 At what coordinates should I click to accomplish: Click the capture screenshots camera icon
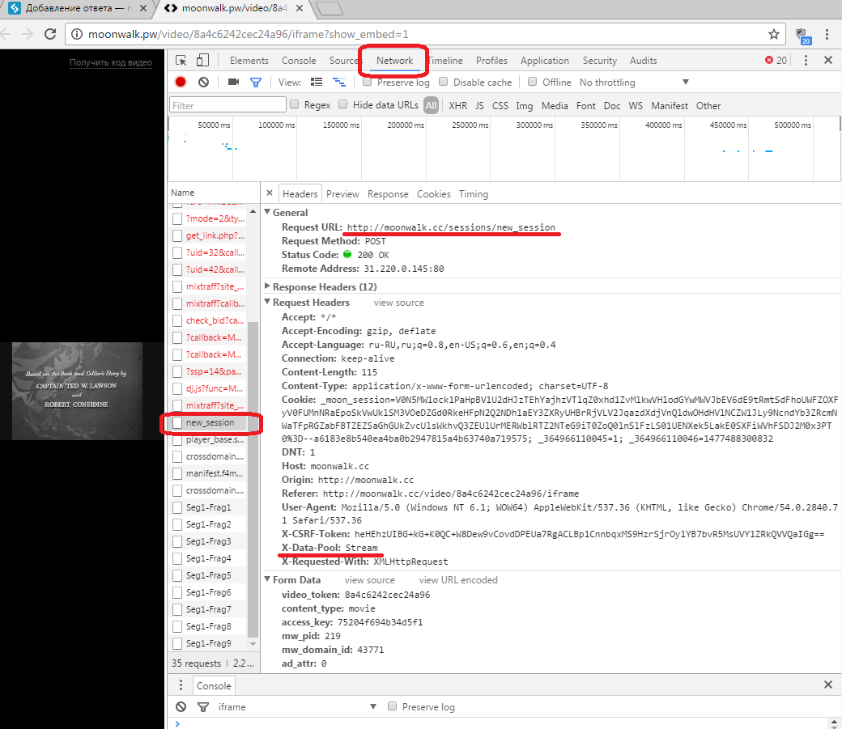pos(233,82)
